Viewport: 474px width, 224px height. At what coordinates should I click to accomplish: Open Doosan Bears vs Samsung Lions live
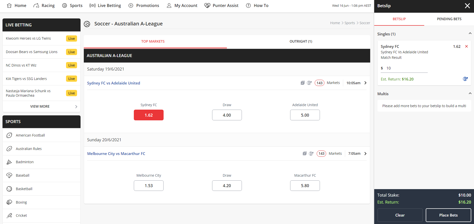42,52
